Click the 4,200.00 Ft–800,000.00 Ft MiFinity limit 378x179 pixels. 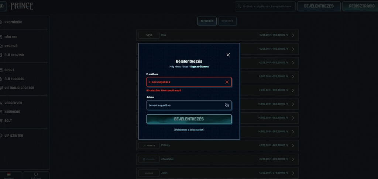[274, 145]
